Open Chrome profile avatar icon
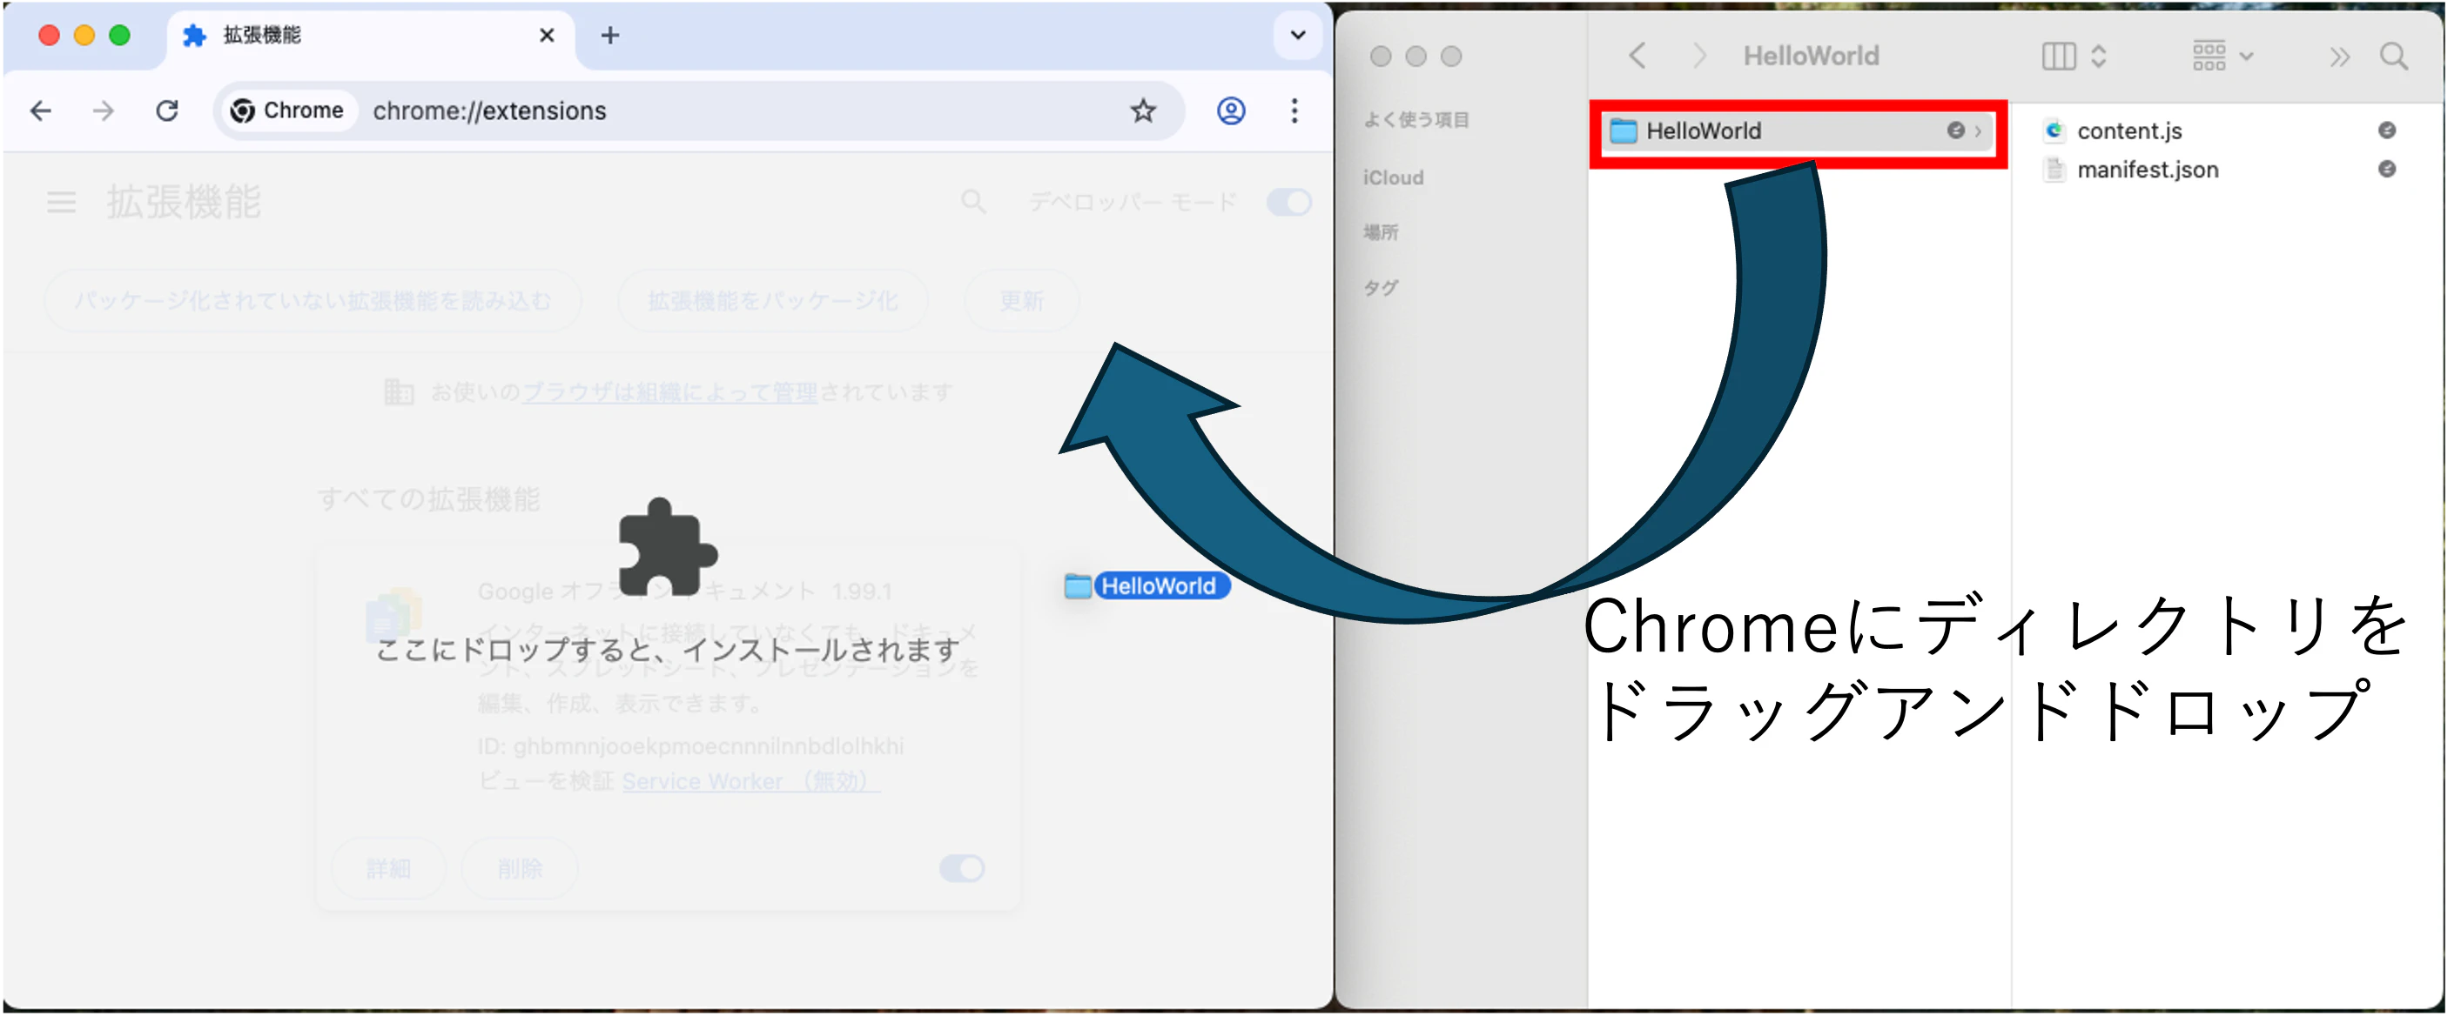Viewport: 2461px width, 1016px height. [x=1231, y=110]
